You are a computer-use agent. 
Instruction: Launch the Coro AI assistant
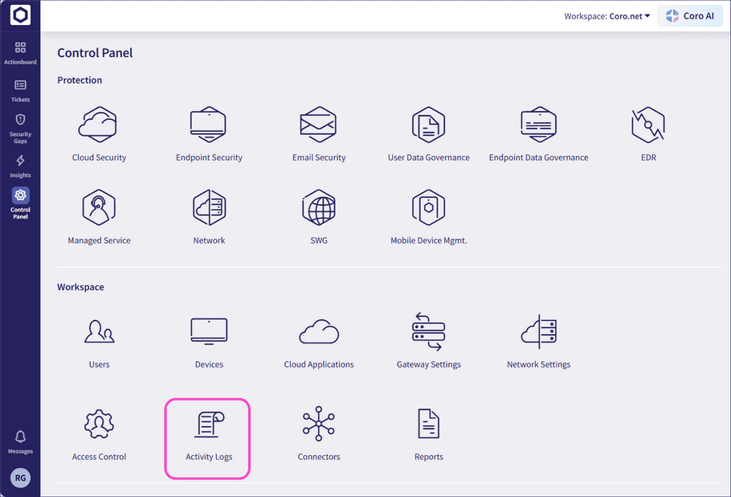689,15
